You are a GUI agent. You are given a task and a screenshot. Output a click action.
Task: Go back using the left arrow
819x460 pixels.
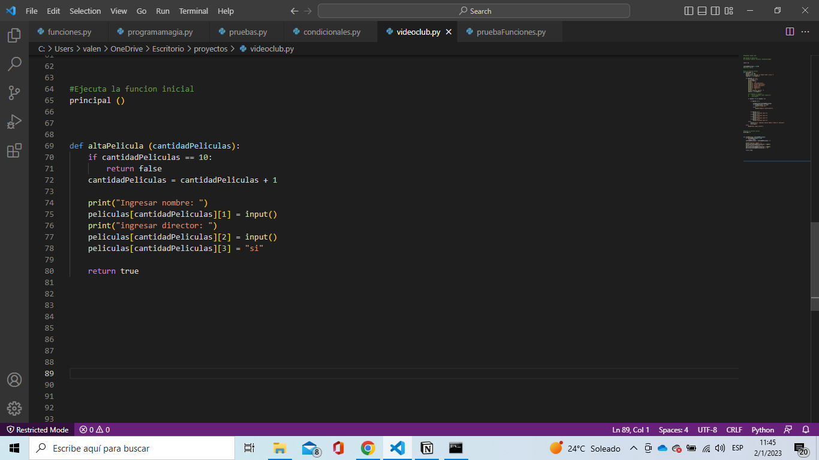(x=294, y=11)
